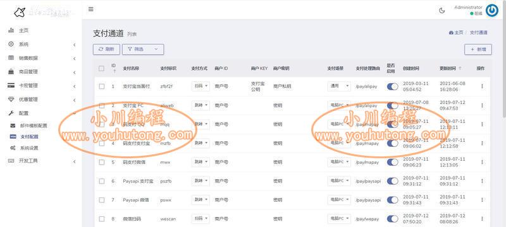The width and height of the screenshot is (506, 227).
Task: Select checkbox for Paysapi 微信 row
Action: [102, 200]
